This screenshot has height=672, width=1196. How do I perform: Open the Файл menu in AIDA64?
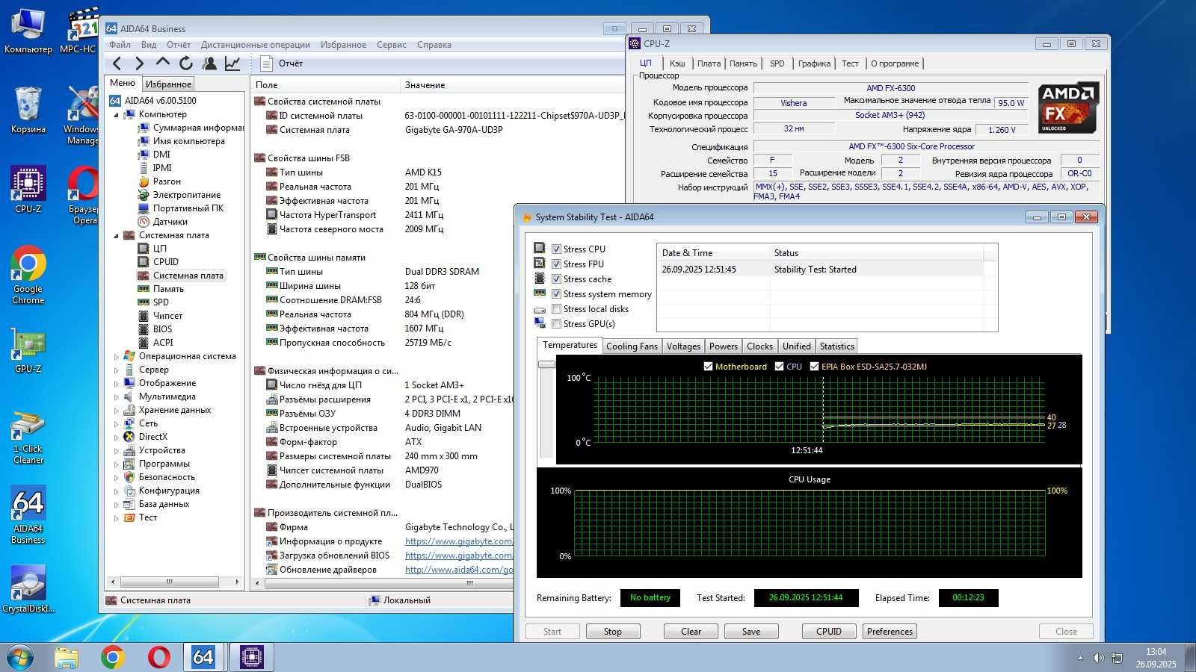tap(120, 45)
